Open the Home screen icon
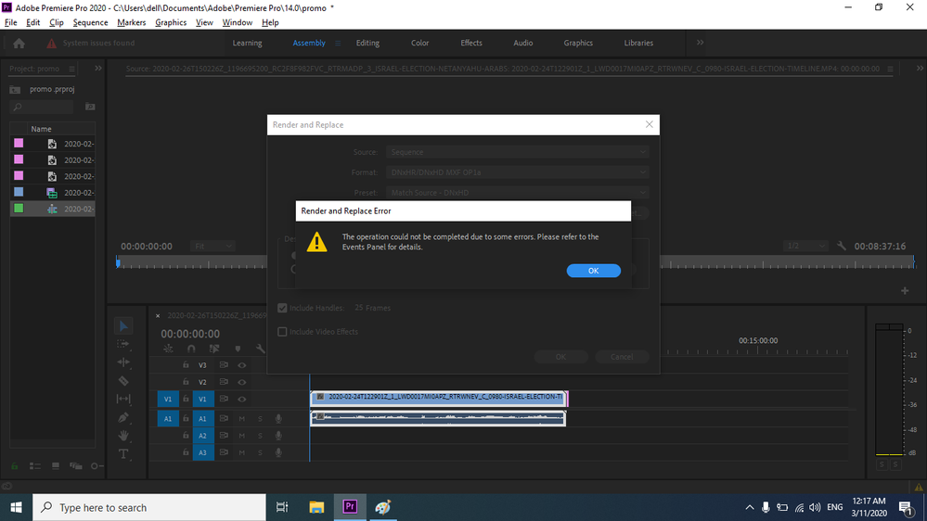Viewport: 927px width, 521px height. pos(19,44)
